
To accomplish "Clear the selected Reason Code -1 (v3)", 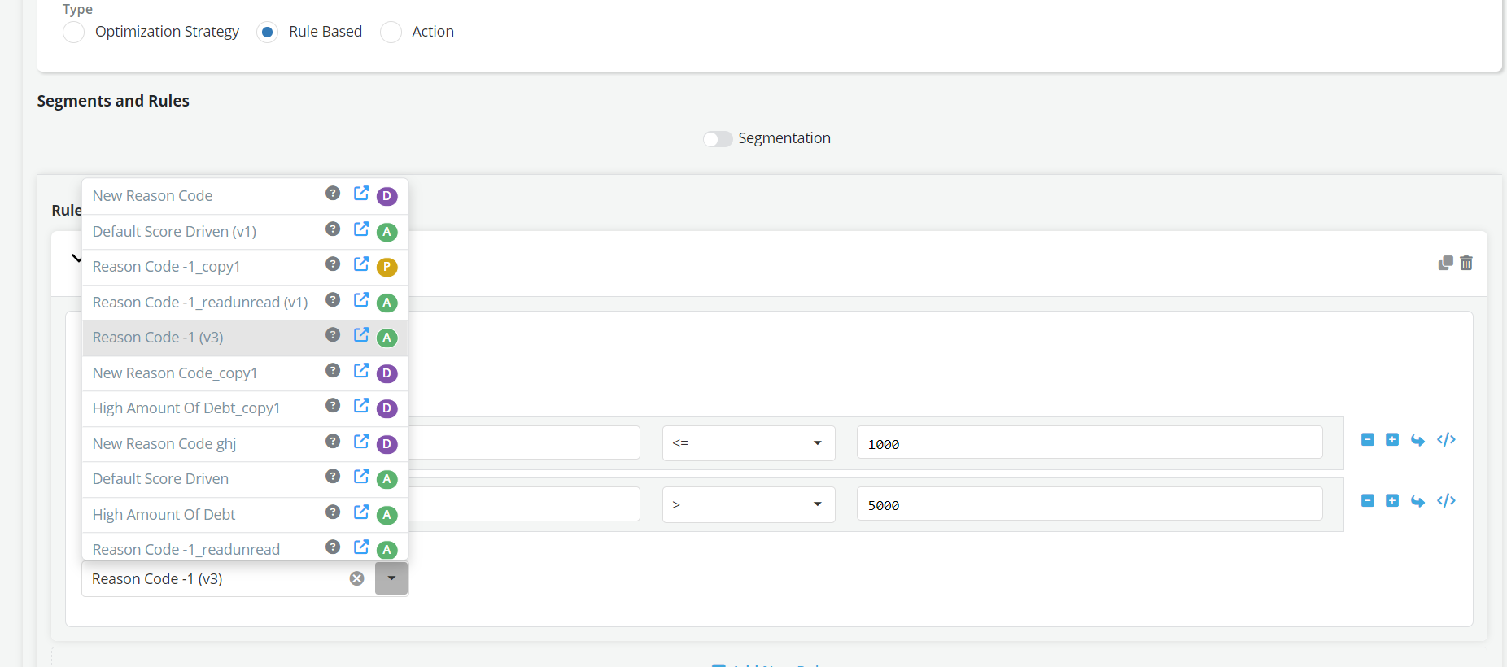I will (x=356, y=578).
